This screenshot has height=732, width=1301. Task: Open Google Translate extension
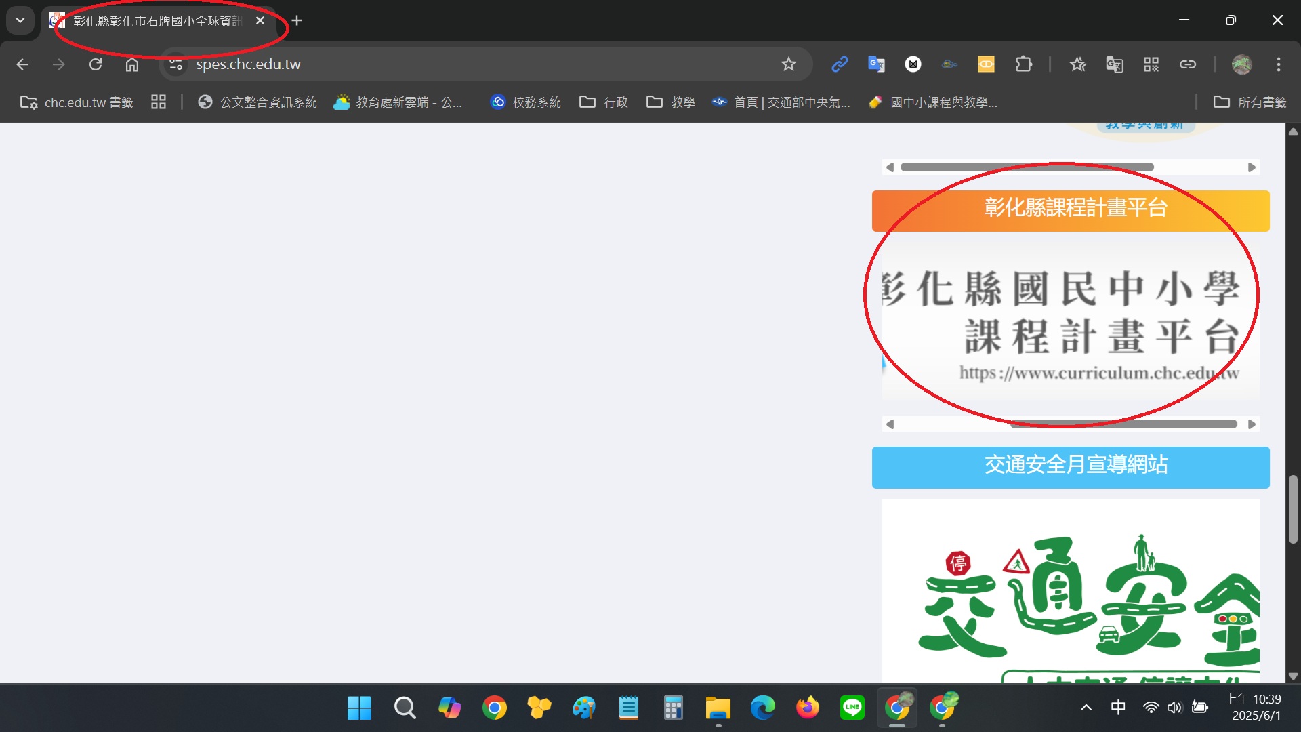(x=876, y=64)
